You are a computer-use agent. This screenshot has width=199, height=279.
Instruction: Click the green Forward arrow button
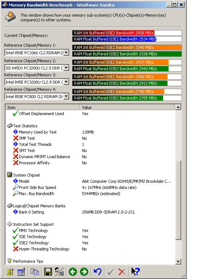(x=84, y=272)
